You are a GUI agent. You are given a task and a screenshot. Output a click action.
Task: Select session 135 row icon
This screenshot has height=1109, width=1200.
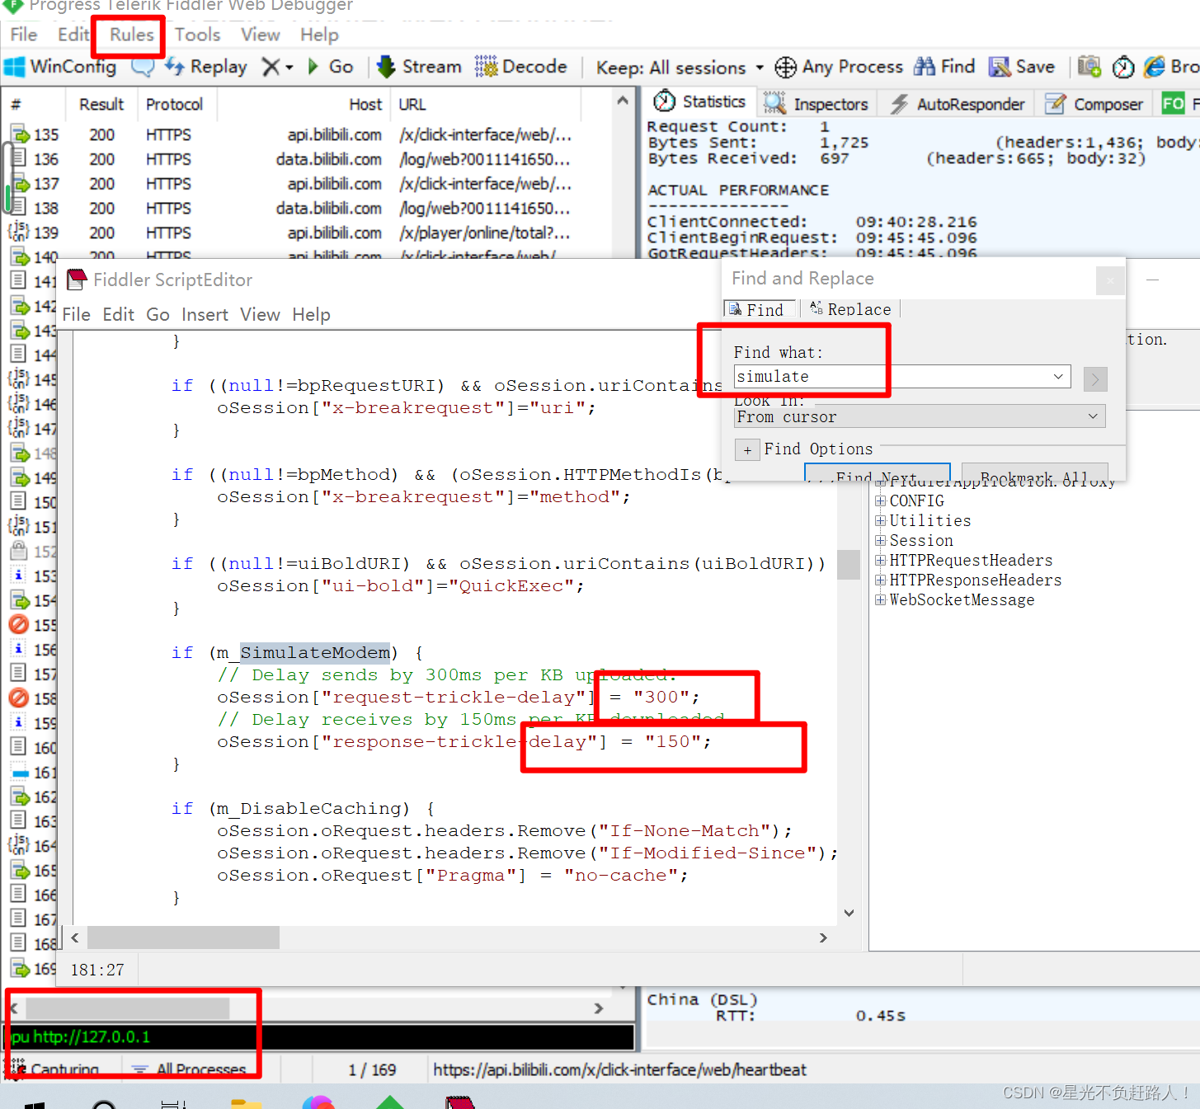click(x=20, y=134)
